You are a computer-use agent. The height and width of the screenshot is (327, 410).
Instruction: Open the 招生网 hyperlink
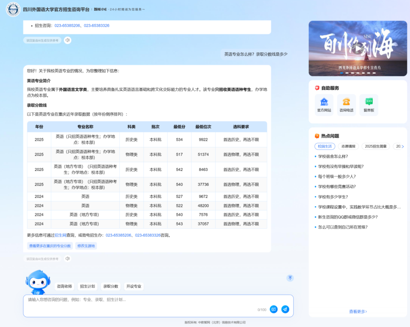(x=61, y=235)
